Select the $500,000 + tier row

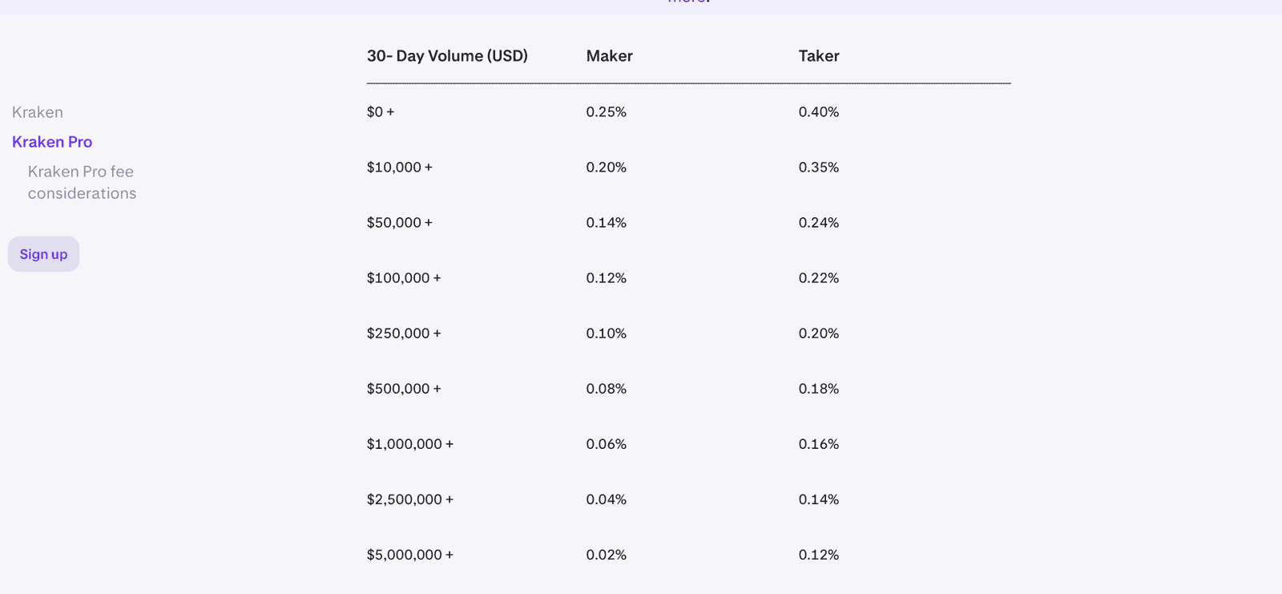tap(404, 389)
